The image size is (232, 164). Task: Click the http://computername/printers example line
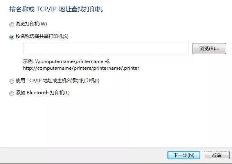[x=81, y=68]
